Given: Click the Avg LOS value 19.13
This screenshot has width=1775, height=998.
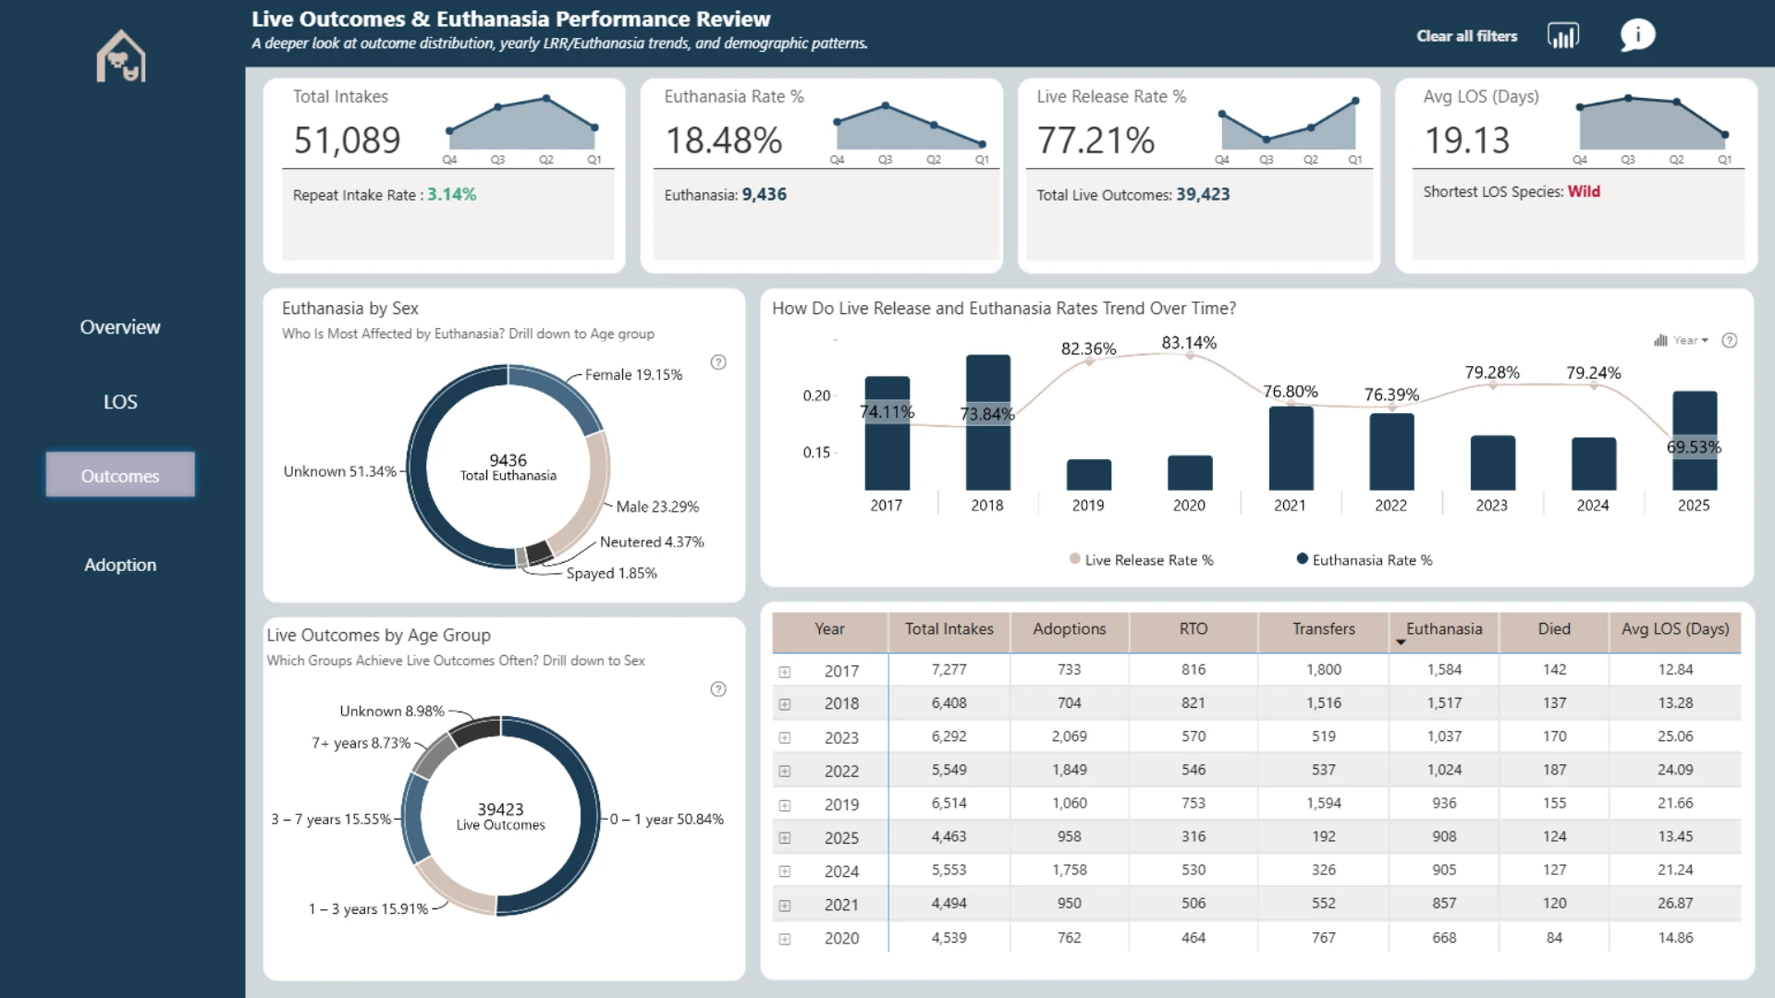Looking at the screenshot, I should pyautogui.click(x=1466, y=140).
